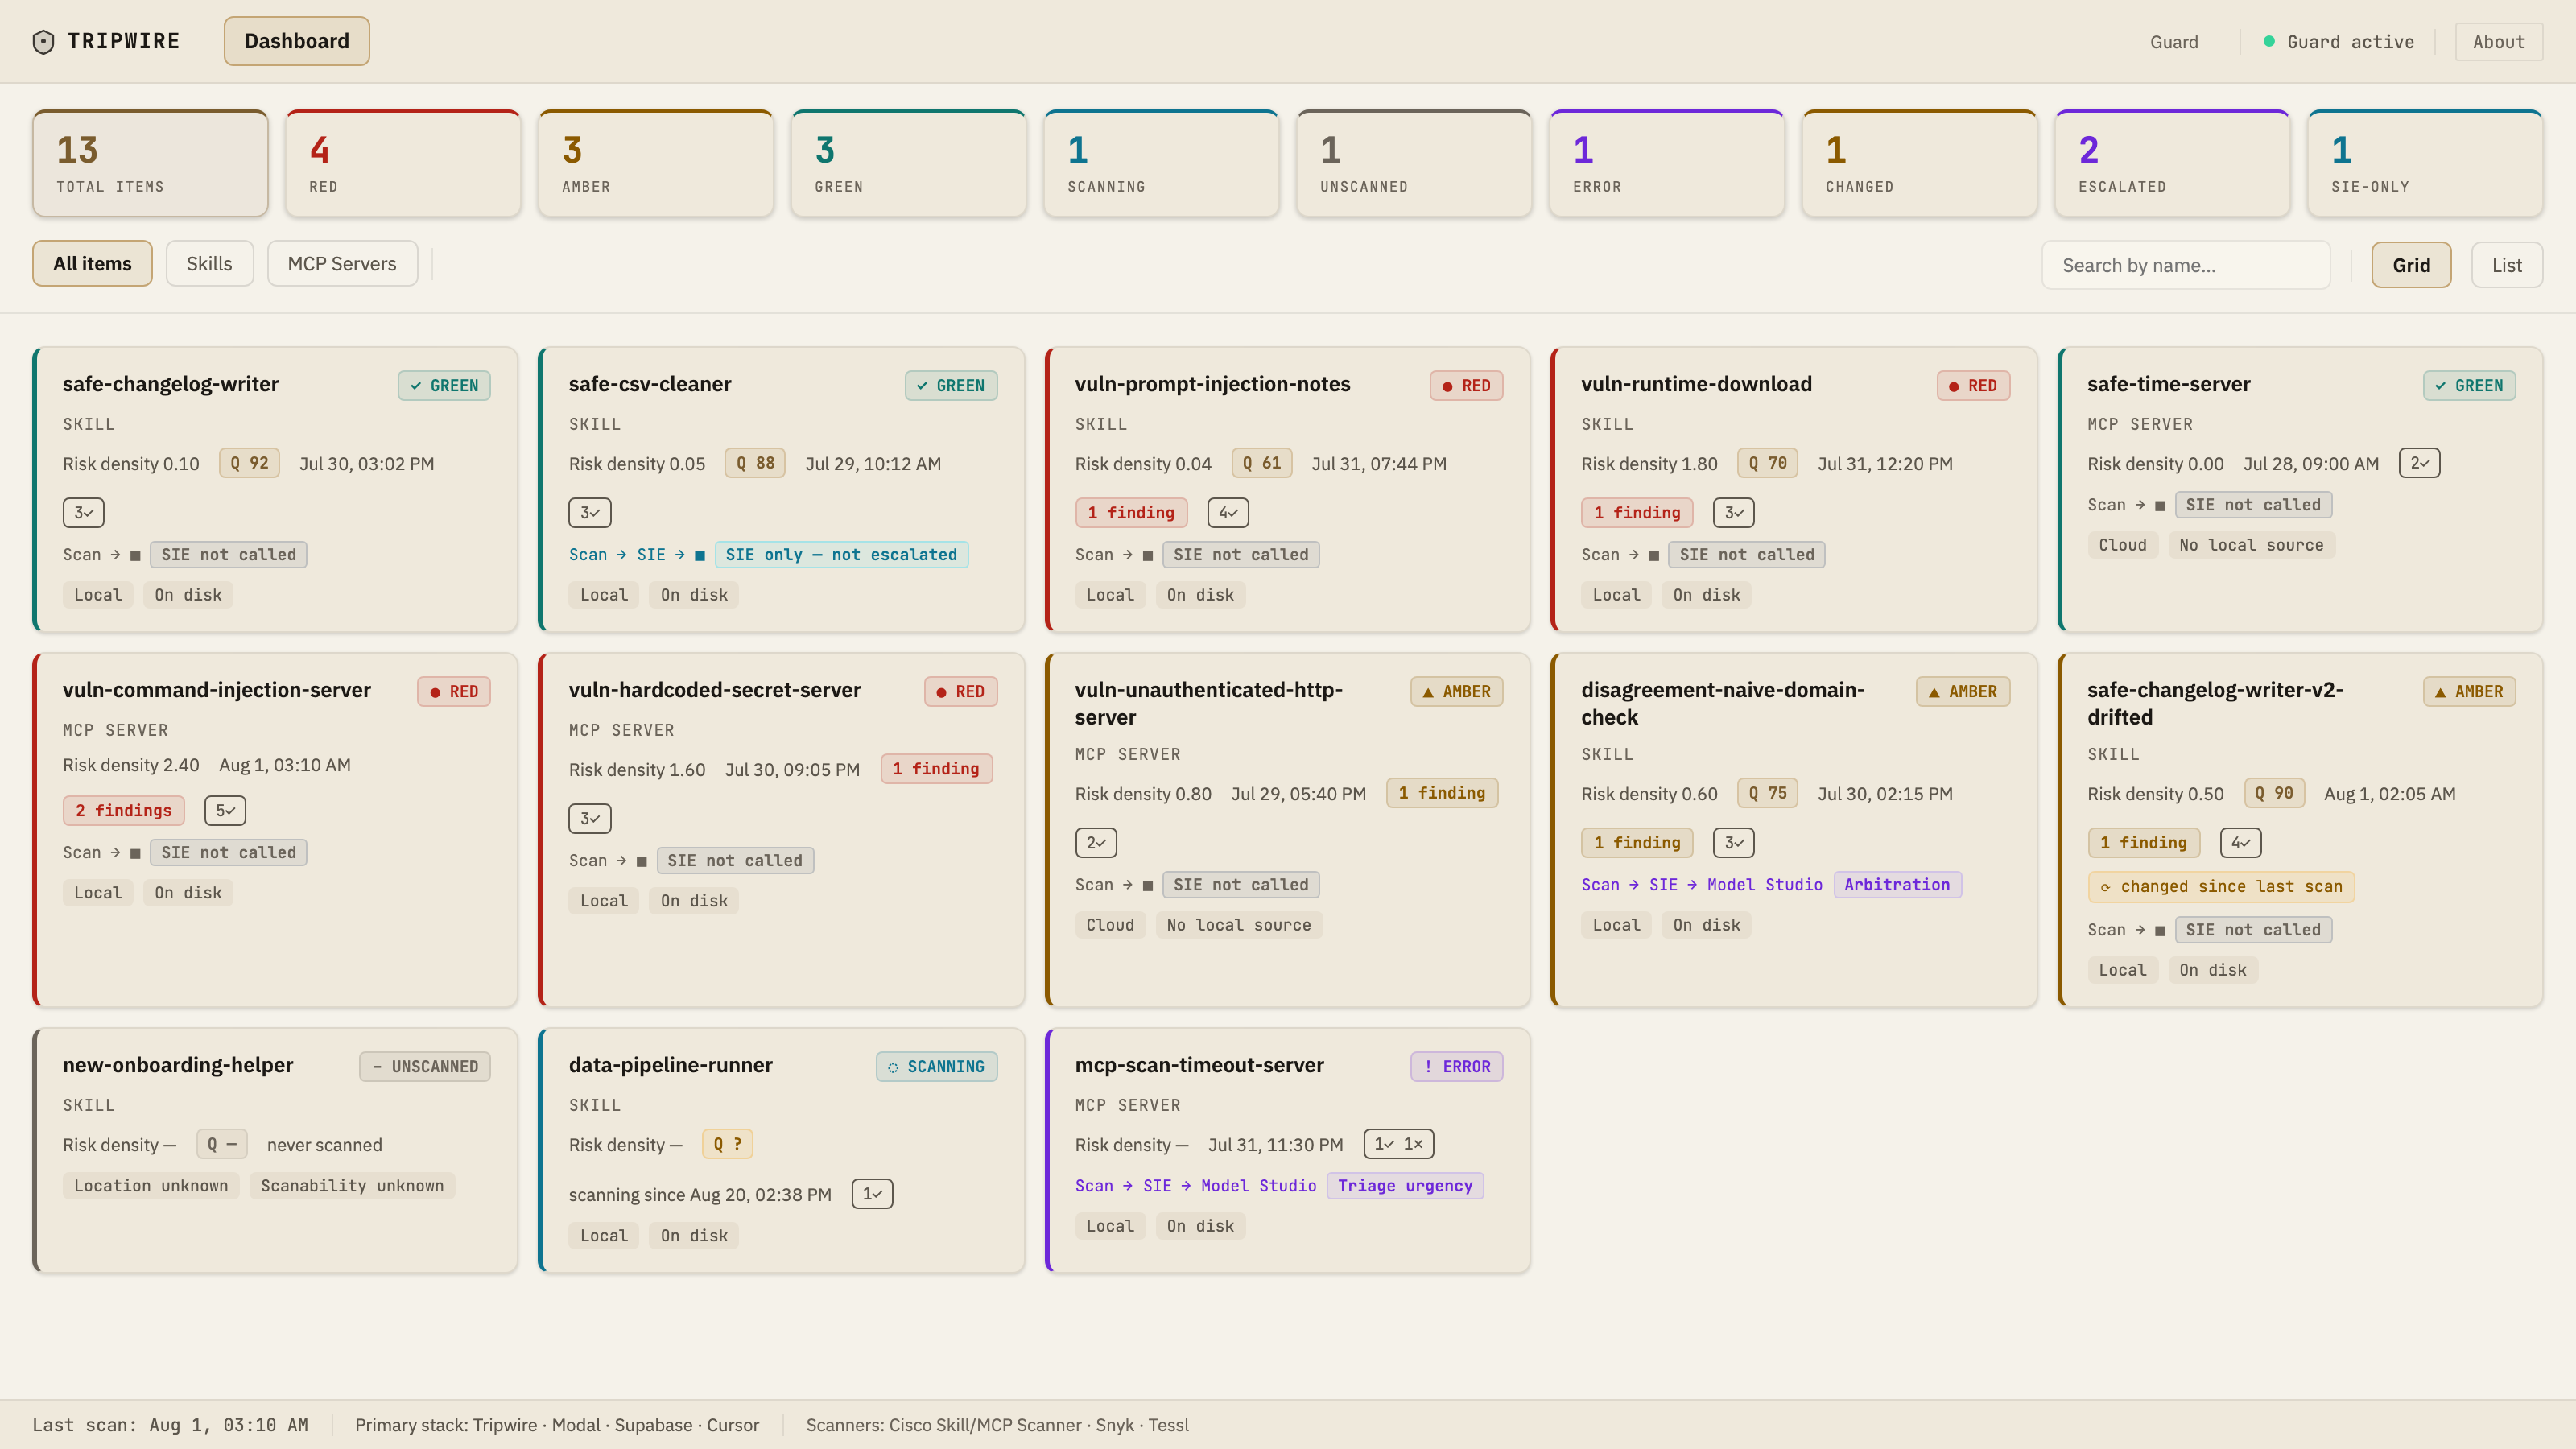
Task: Filter by 1 SIE-only stat card
Action: (2425, 164)
